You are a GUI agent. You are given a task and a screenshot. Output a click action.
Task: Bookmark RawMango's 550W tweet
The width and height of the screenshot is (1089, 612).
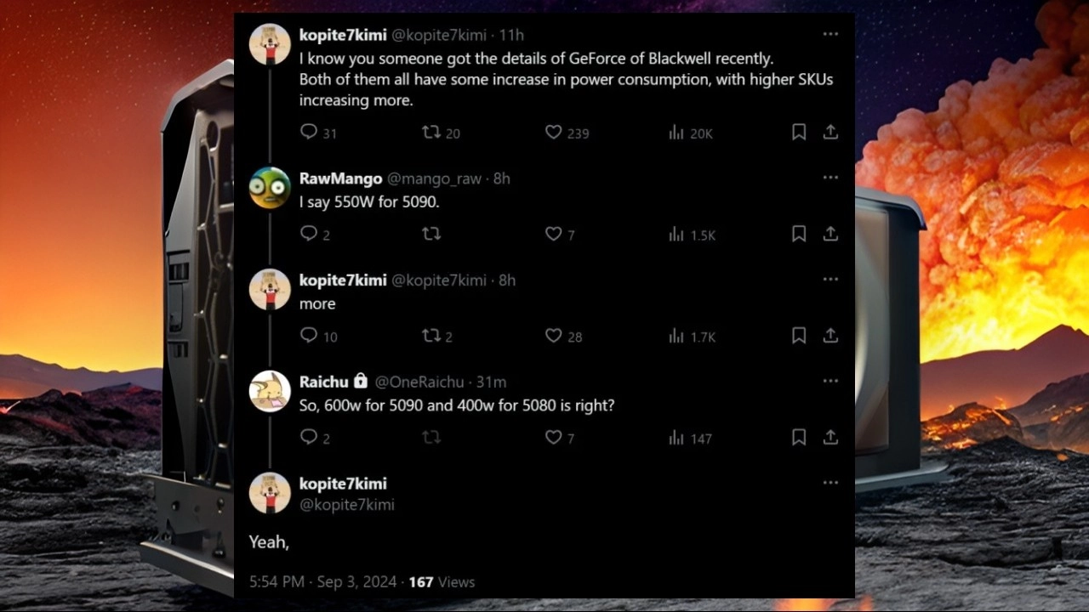(799, 234)
